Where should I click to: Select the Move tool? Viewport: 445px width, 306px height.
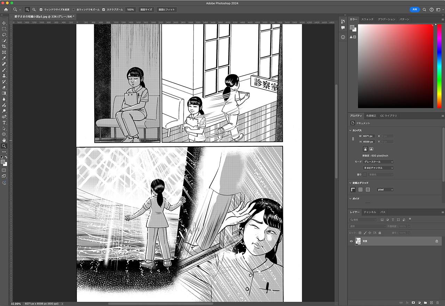pyautogui.click(x=4, y=23)
